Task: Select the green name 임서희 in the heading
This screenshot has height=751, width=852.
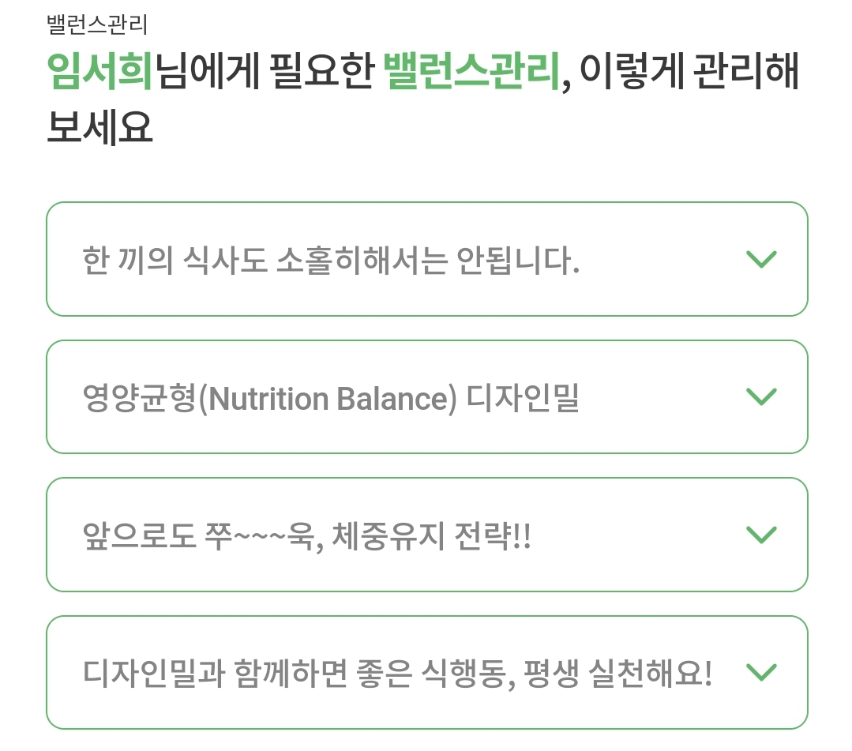Action: (99, 71)
